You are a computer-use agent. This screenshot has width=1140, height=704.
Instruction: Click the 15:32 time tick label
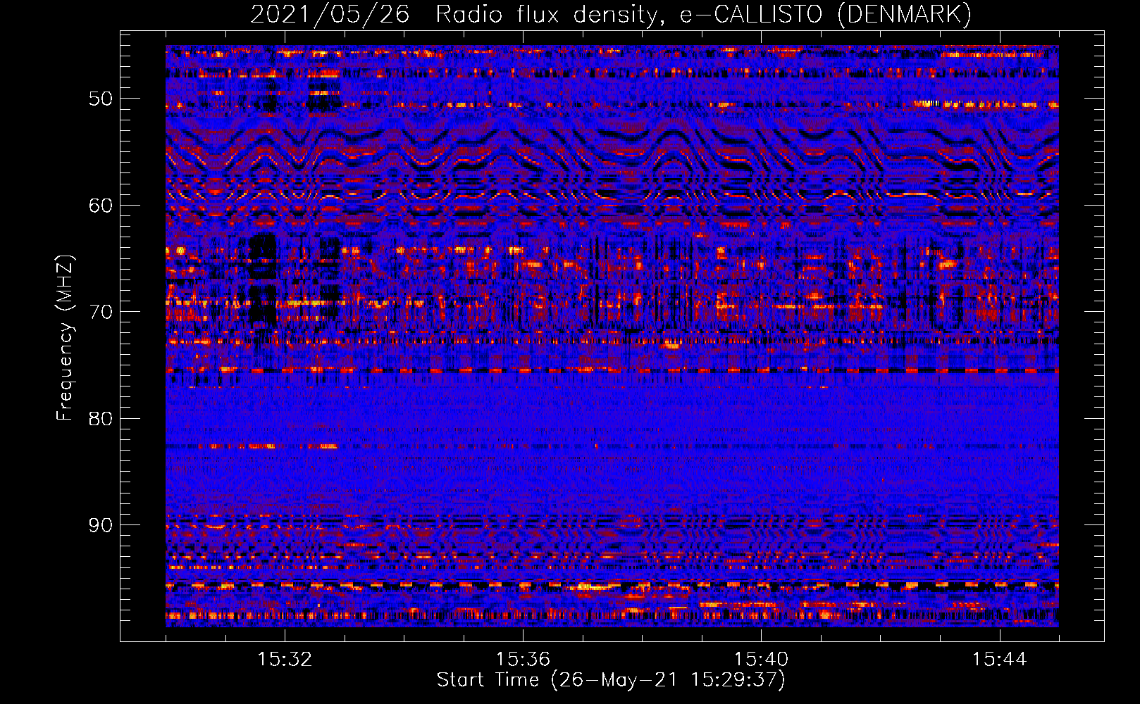pyautogui.click(x=285, y=660)
